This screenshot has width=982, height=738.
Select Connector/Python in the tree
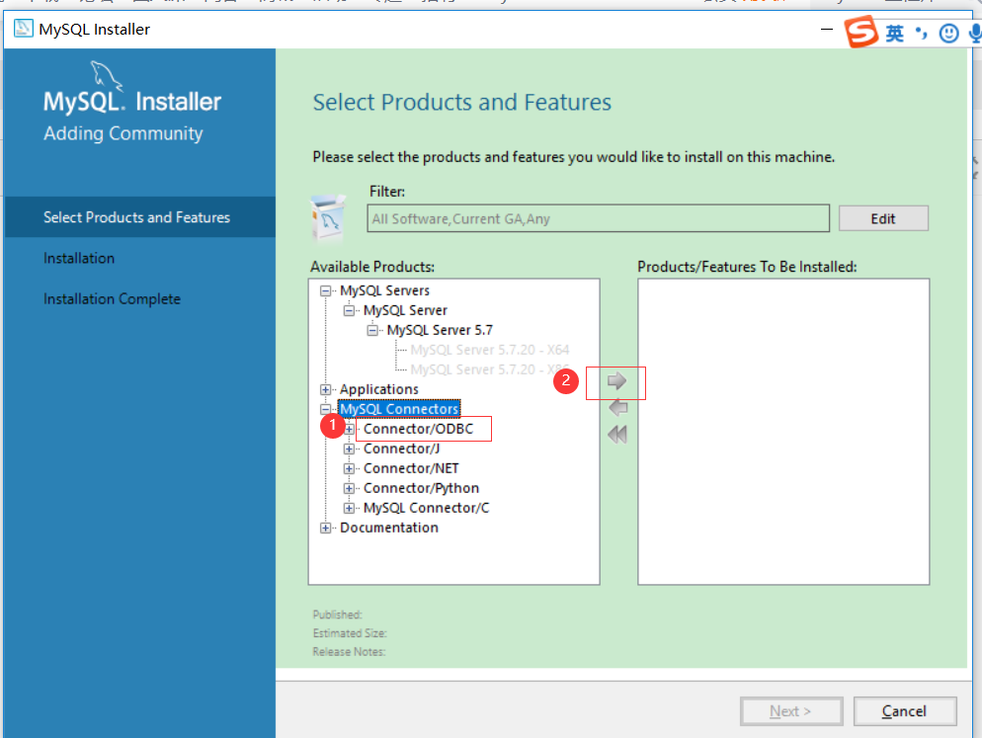(x=421, y=489)
